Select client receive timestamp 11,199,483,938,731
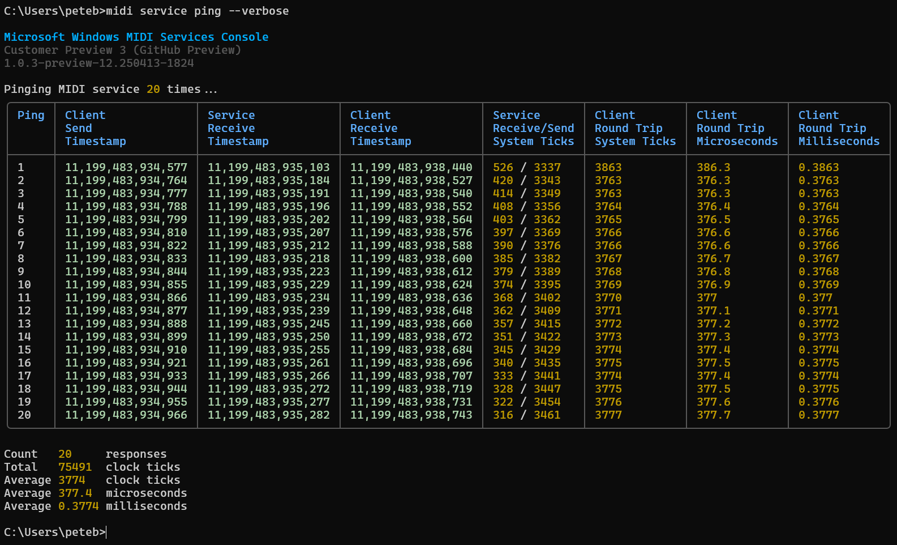The width and height of the screenshot is (897, 545). (411, 402)
